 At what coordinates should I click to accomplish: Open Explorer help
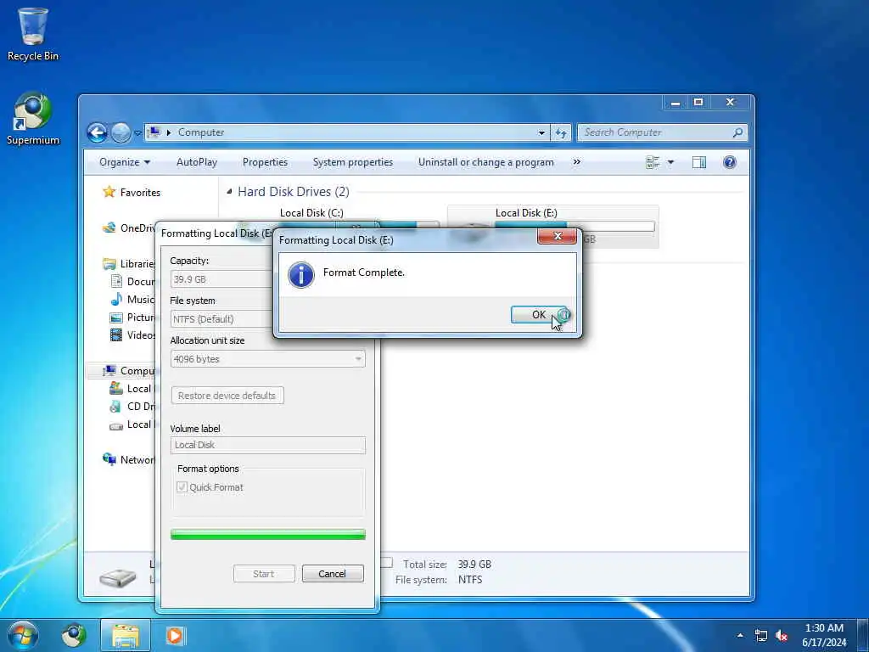pyautogui.click(x=729, y=162)
